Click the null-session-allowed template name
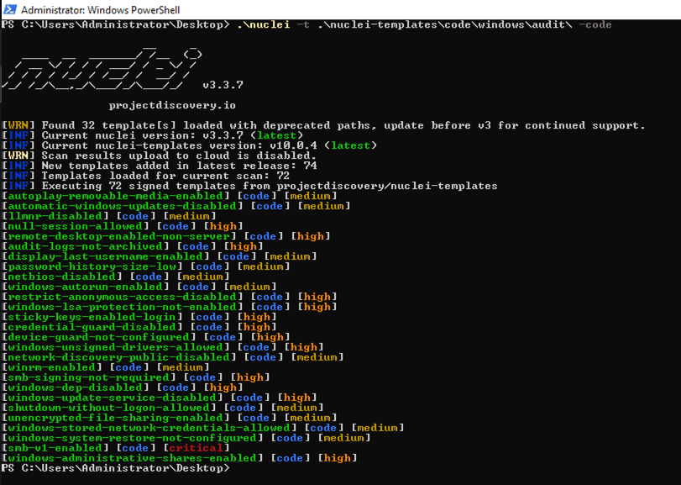This screenshot has width=681, height=485. (x=76, y=226)
